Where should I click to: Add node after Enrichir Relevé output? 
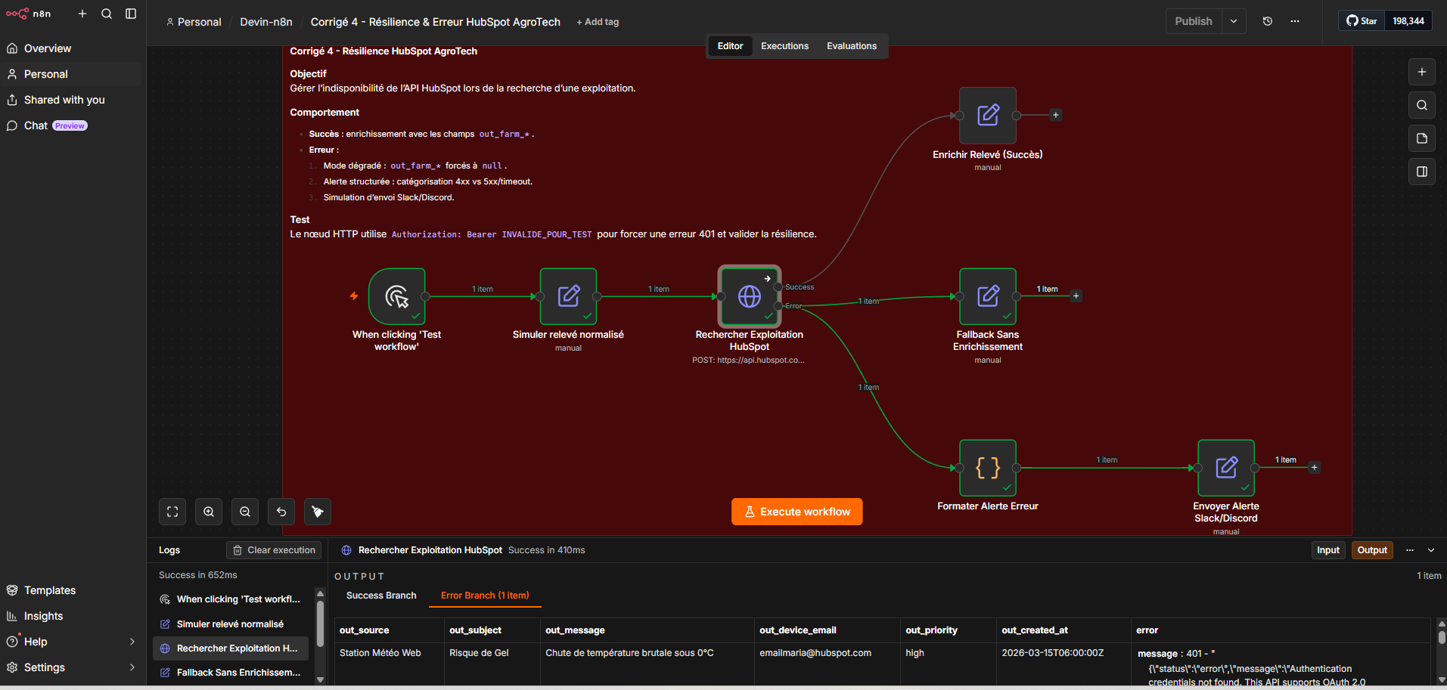1056,116
